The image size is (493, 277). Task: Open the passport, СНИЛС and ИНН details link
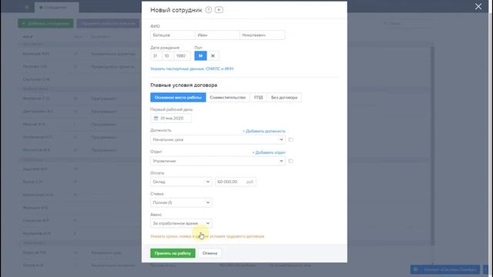[192, 68]
